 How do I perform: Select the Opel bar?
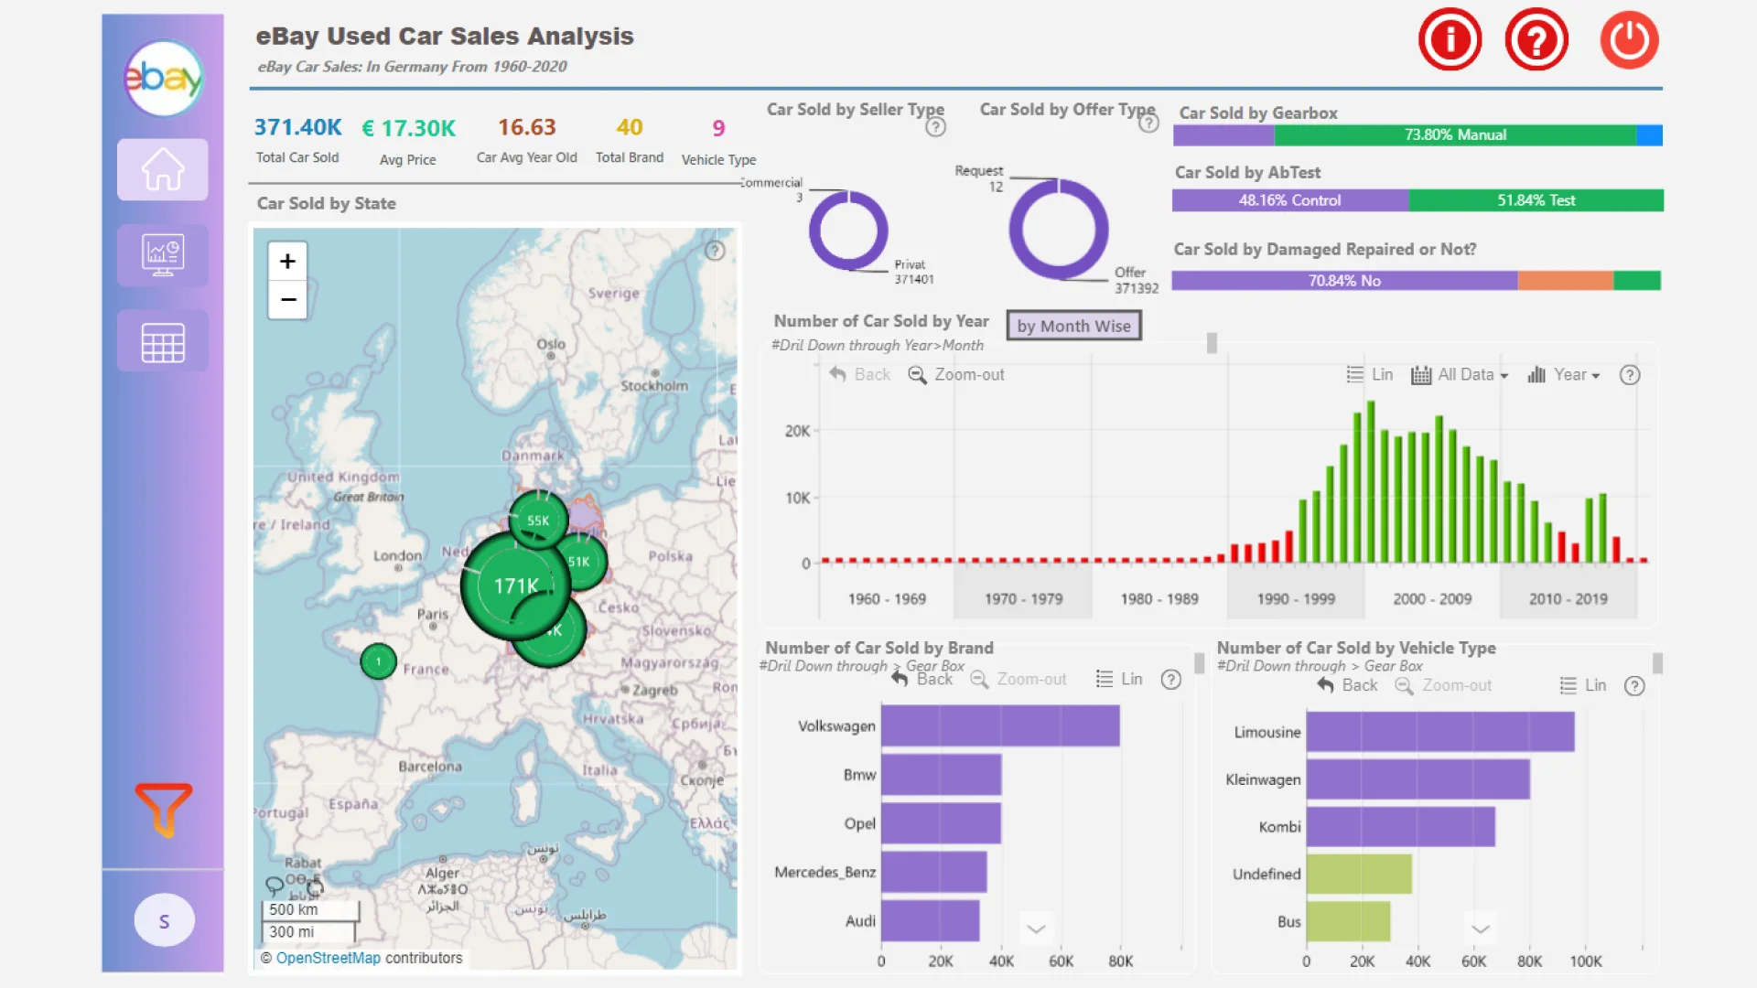(941, 823)
